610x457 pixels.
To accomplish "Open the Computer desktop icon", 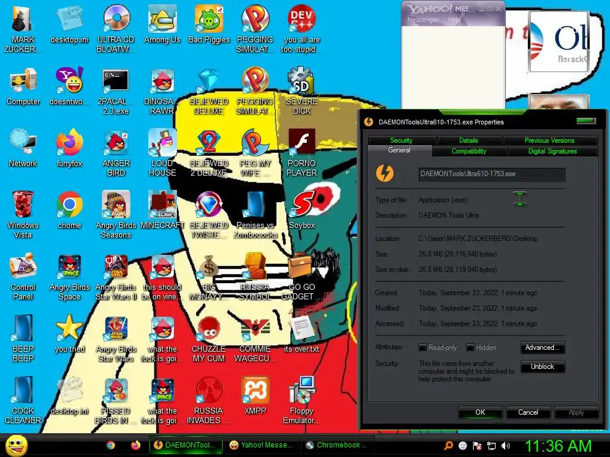I will pyautogui.click(x=23, y=86).
